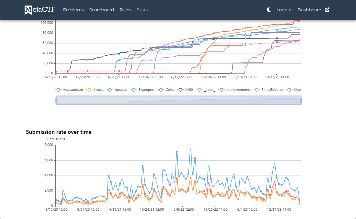Toggle ShinyBubbles series in legend
This screenshot has width=356, height=219.
[268, 90]
